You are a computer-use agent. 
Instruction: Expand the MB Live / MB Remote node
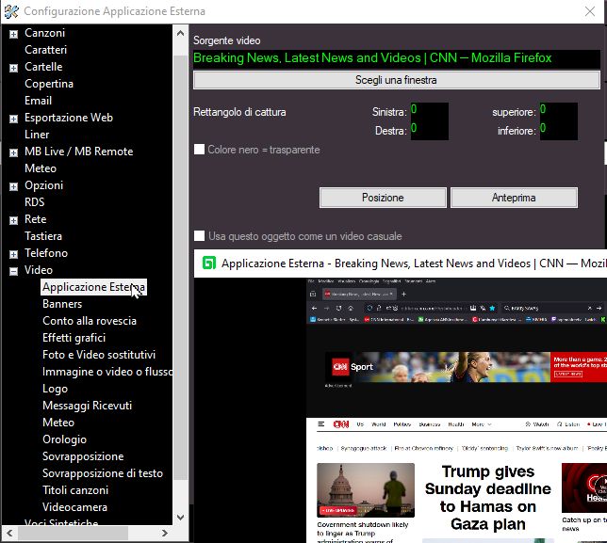coord(13,152)
